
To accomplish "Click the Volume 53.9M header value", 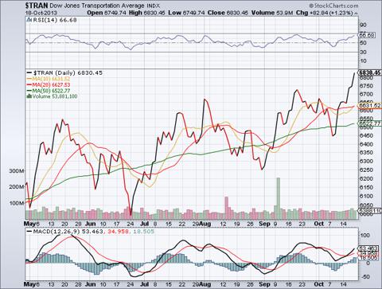I will (x=272, y=13).
